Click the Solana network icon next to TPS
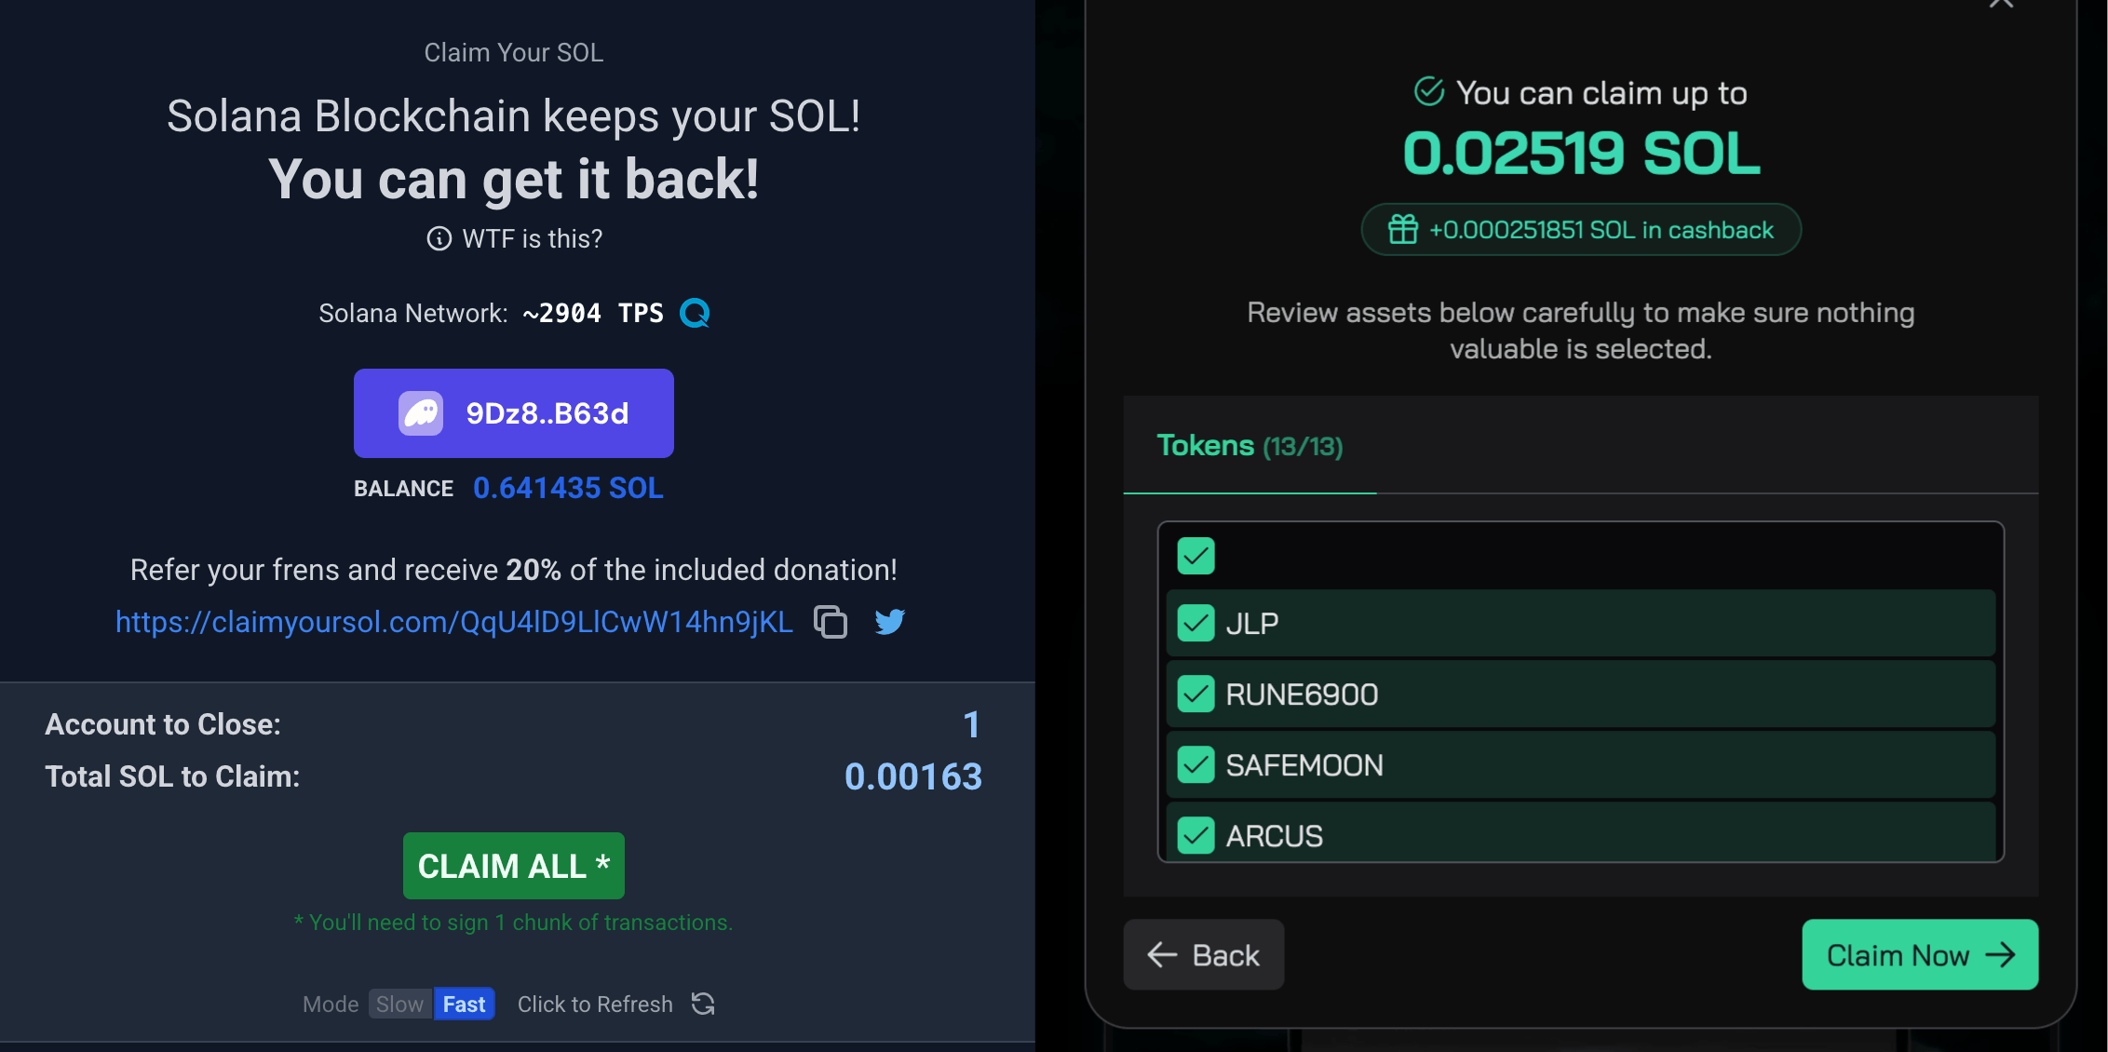This screenshot has width=2108, height=1052. (x=694, y=313)
